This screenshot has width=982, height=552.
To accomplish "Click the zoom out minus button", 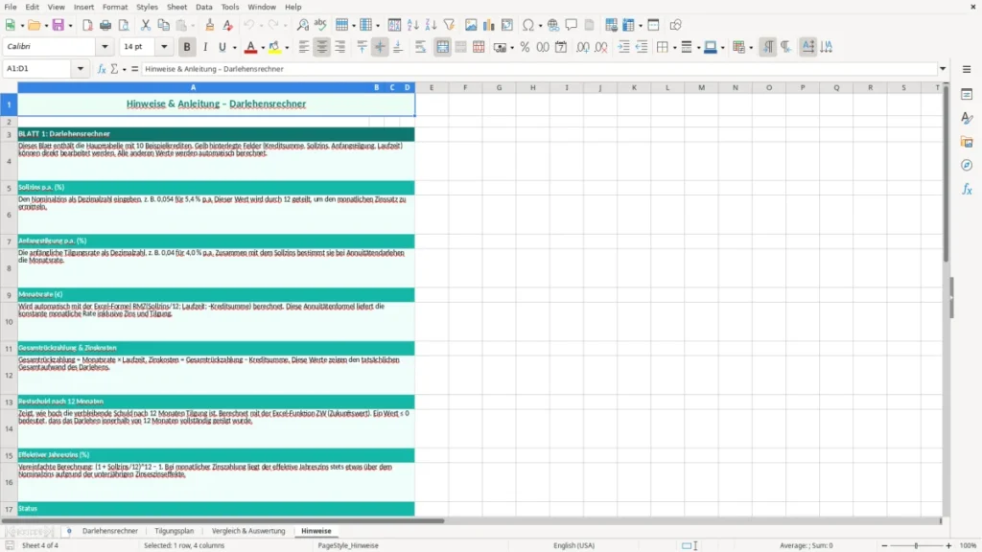I will (884, 545).
